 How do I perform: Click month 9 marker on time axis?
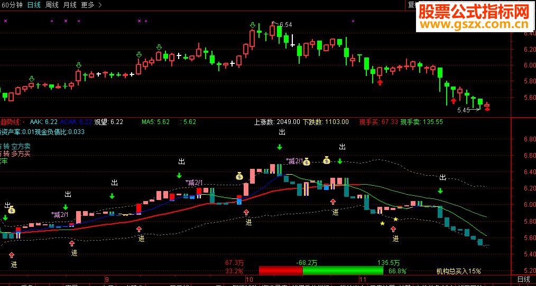click(x=107, y=279)
